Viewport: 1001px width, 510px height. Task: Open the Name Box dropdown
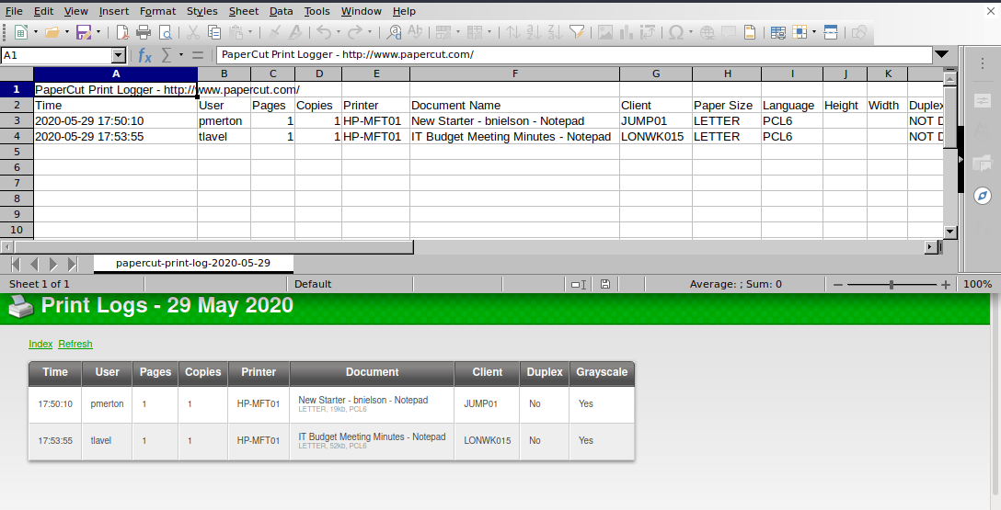[118, 55]
